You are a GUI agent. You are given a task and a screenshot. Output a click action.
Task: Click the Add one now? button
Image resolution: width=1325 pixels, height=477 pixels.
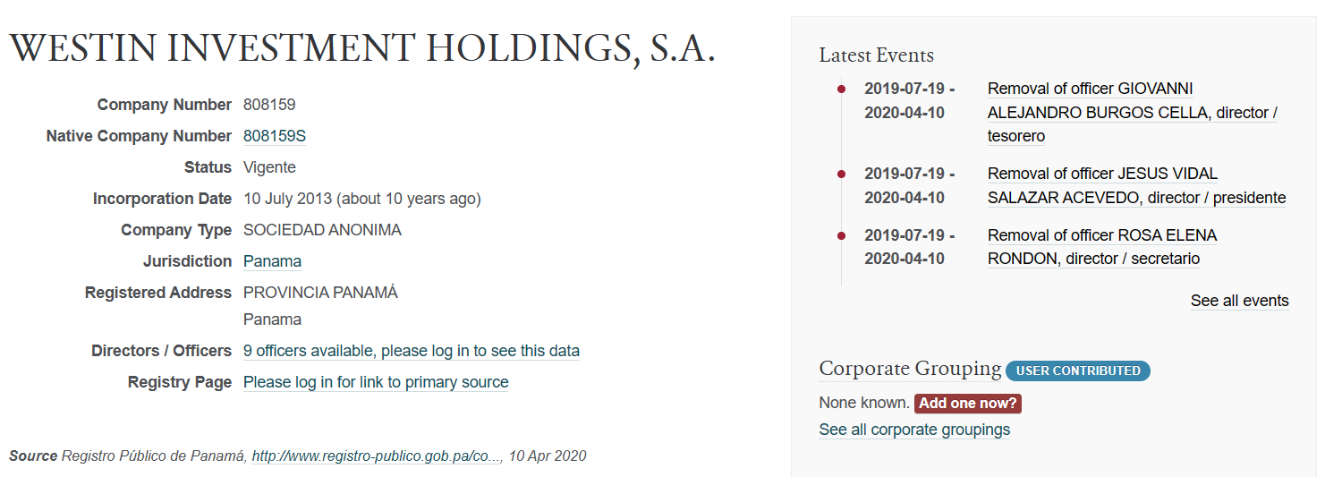[968, 404]
